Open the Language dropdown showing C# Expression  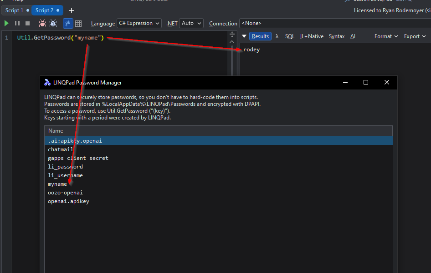point(139,23)
